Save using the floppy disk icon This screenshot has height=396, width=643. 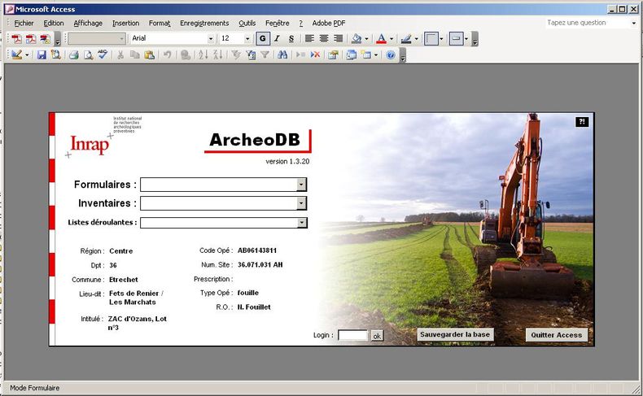pos(42,54)
